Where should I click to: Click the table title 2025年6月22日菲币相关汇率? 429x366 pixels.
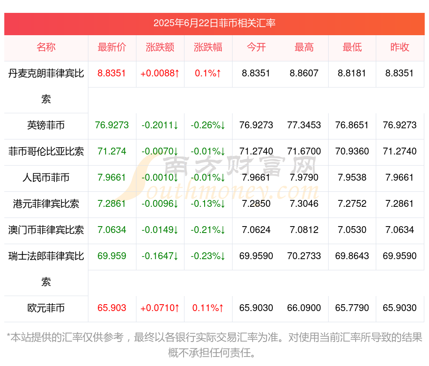(214, 23)
